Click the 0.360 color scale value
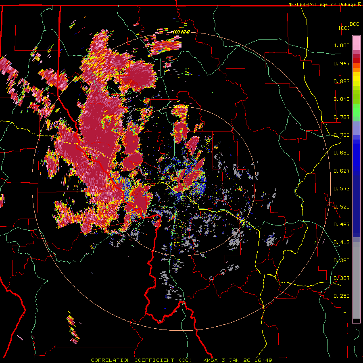The width and height of the screenshot is (363, 363). tap(342, 261)
